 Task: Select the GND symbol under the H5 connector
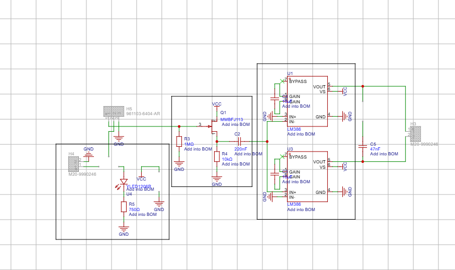point(119,141)
